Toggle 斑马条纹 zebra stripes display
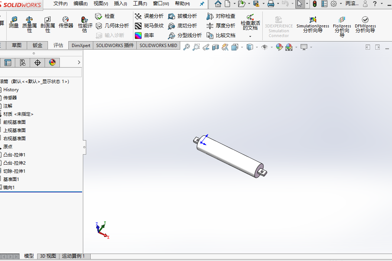Image resolution: width=392 pixels, height=261 pixels. [149, 26]
